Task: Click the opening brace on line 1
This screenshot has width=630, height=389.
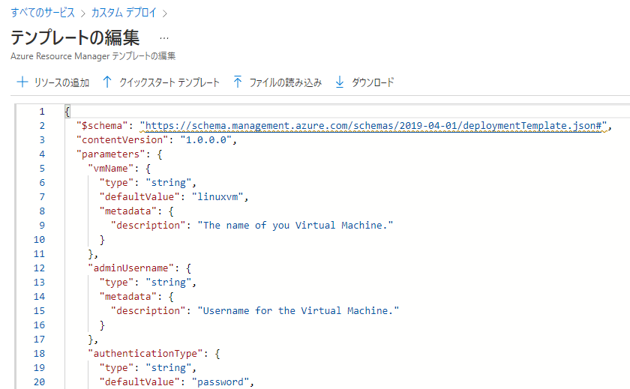Action: tap(67, 111)
